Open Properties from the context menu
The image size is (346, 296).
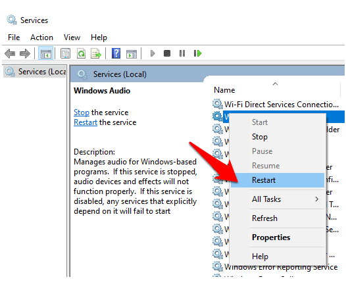coord(278,237)
